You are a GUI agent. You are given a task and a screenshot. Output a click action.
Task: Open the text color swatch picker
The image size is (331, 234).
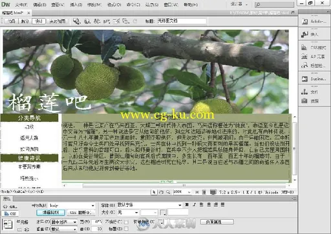tap(163, 213)
